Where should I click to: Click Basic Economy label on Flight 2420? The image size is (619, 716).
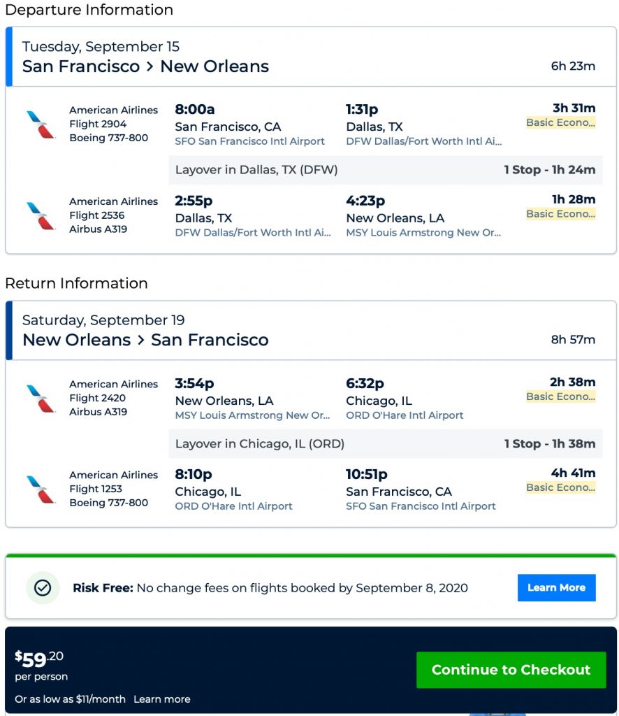pos(560,397)
